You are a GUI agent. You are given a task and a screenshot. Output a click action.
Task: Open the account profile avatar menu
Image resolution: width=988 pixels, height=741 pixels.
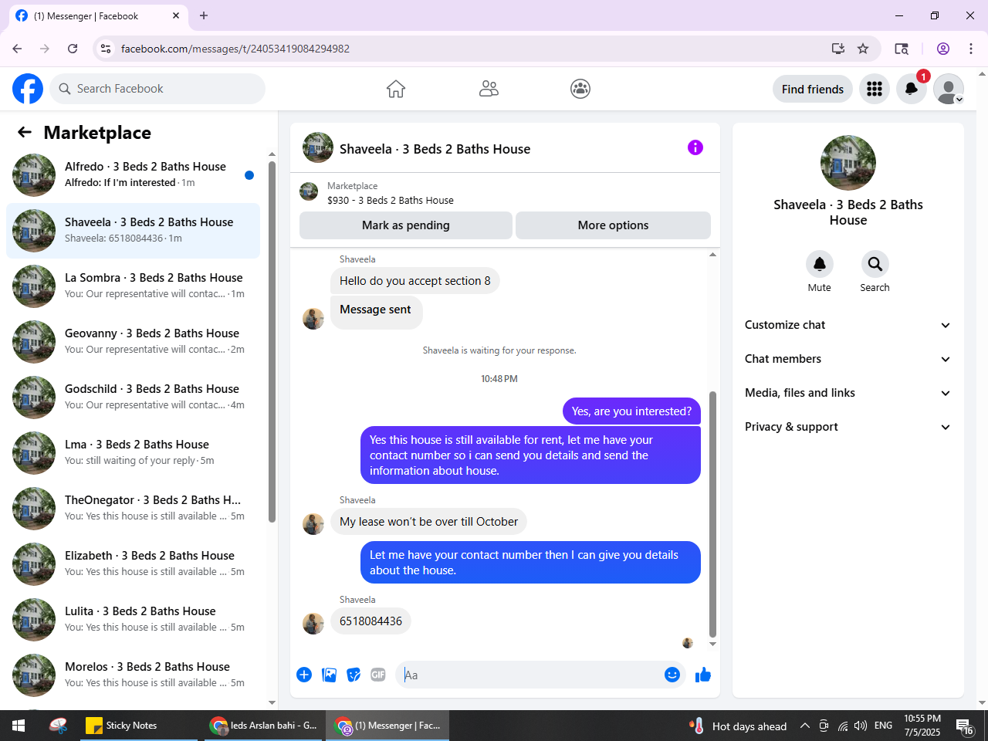pos(949,89)
